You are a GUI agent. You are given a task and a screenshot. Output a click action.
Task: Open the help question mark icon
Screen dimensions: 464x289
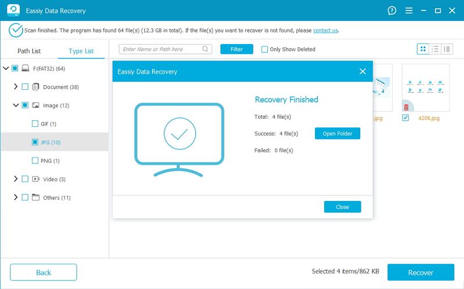392,10
